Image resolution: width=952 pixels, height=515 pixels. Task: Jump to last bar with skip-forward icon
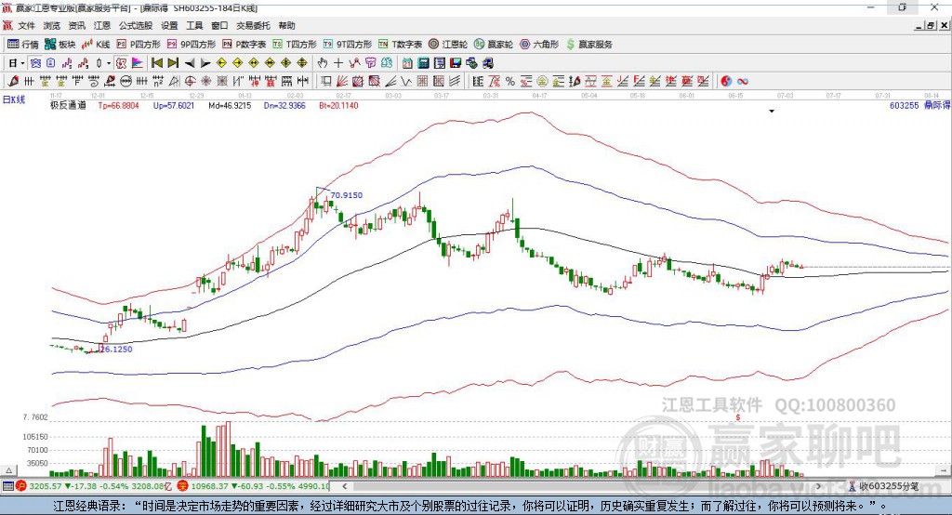173,63
